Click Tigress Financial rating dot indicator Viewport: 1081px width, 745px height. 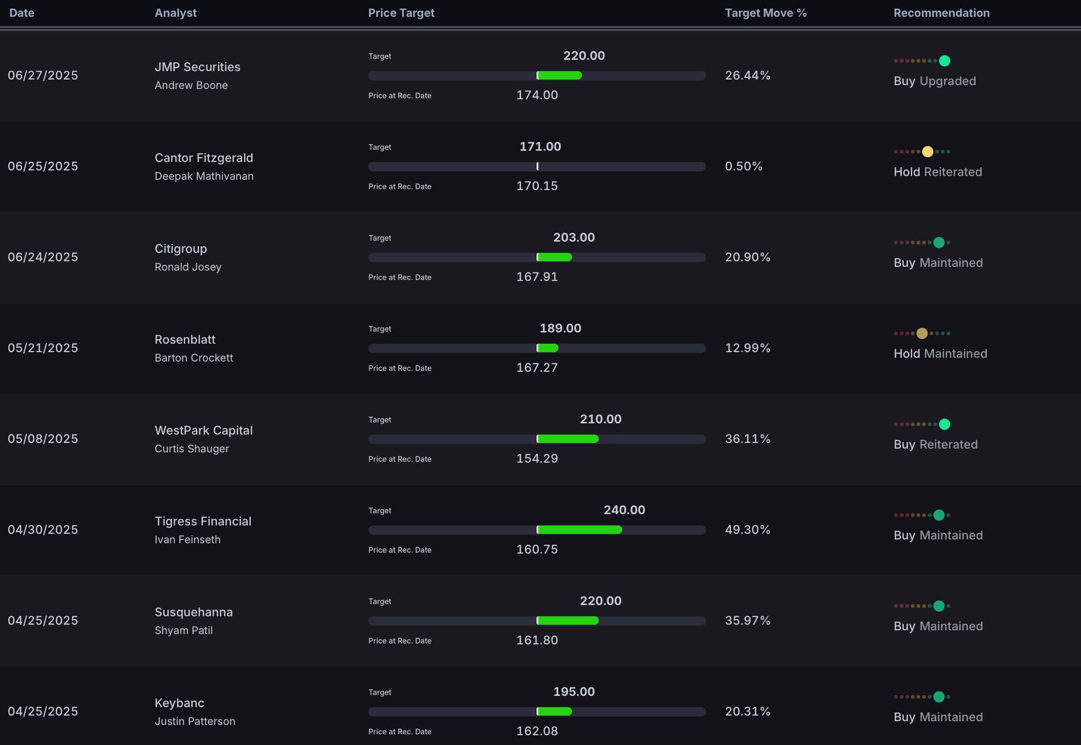click(939, 515)
